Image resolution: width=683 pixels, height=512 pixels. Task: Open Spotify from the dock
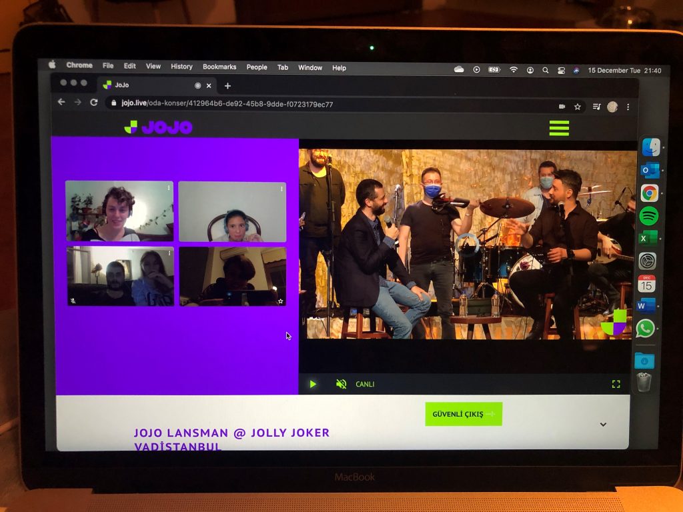(648, 216)
